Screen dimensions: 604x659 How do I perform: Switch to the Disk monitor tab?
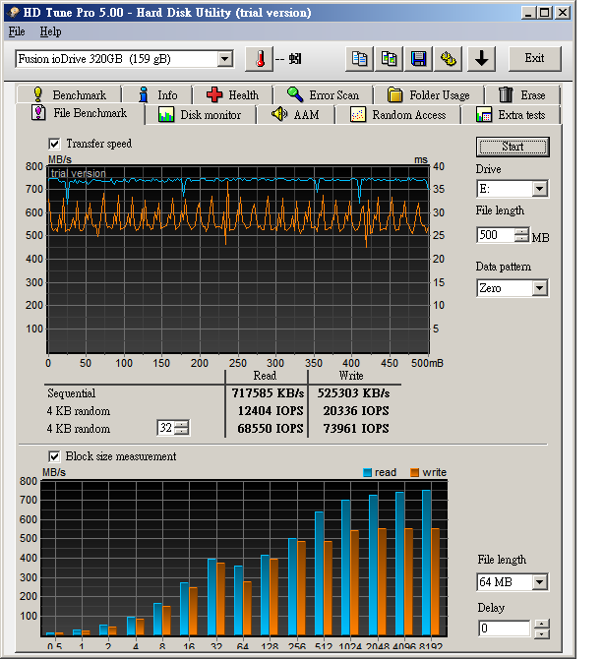pyautogui.click(x=200, y=115)
